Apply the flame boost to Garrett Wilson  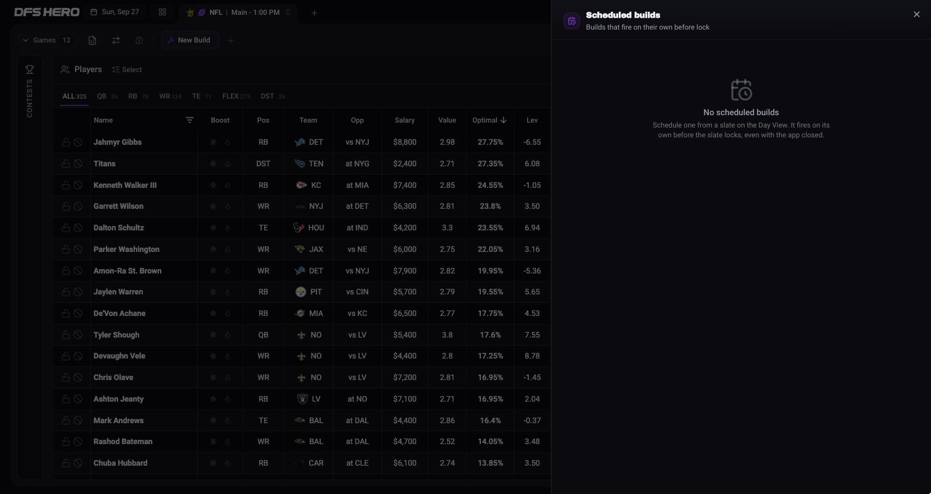click(227, 206)
